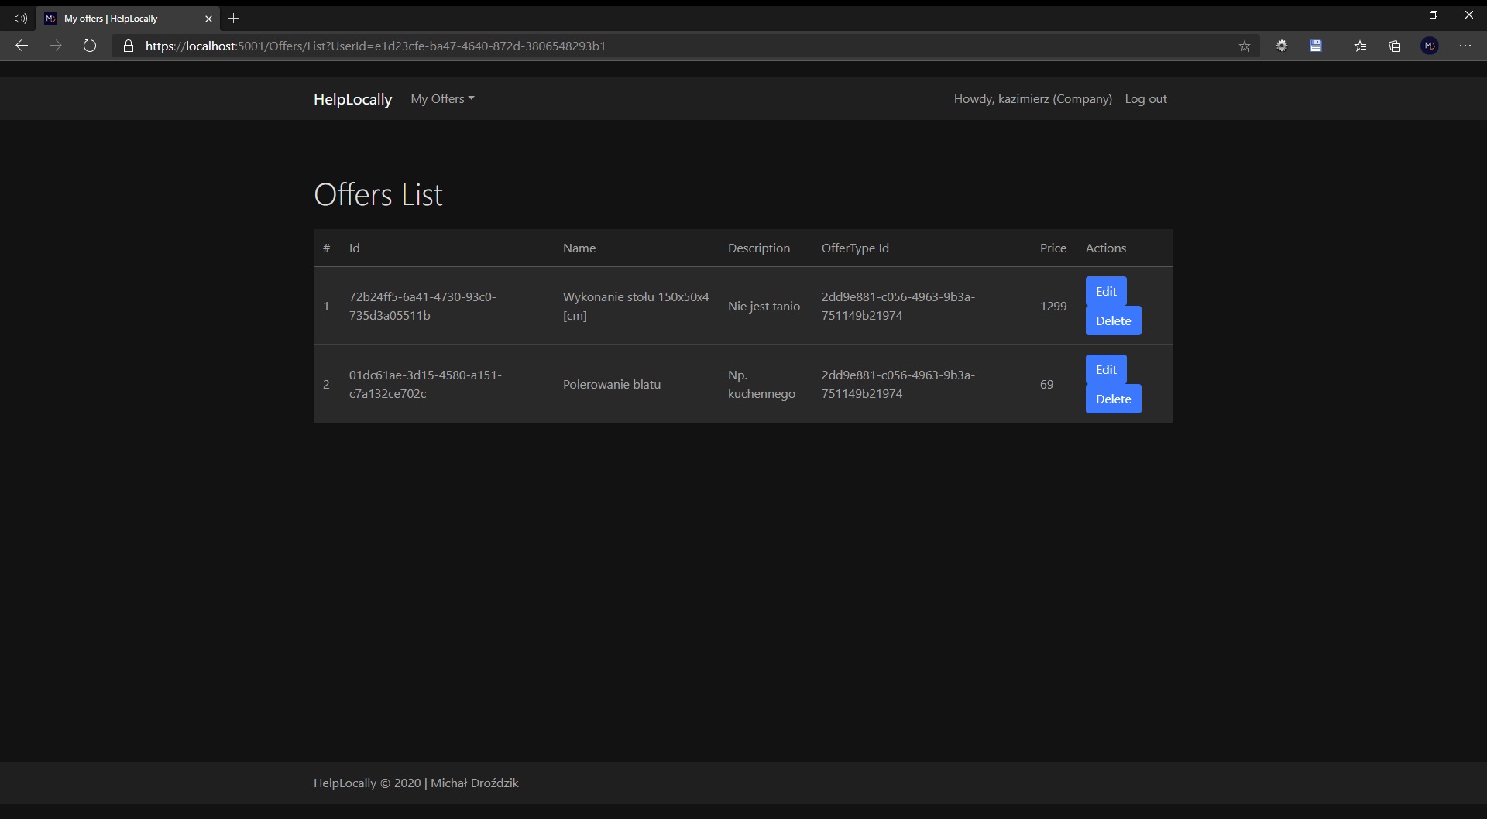
Task: Click the name Wykonanie stołu 150x50x4
Action: 636,306
